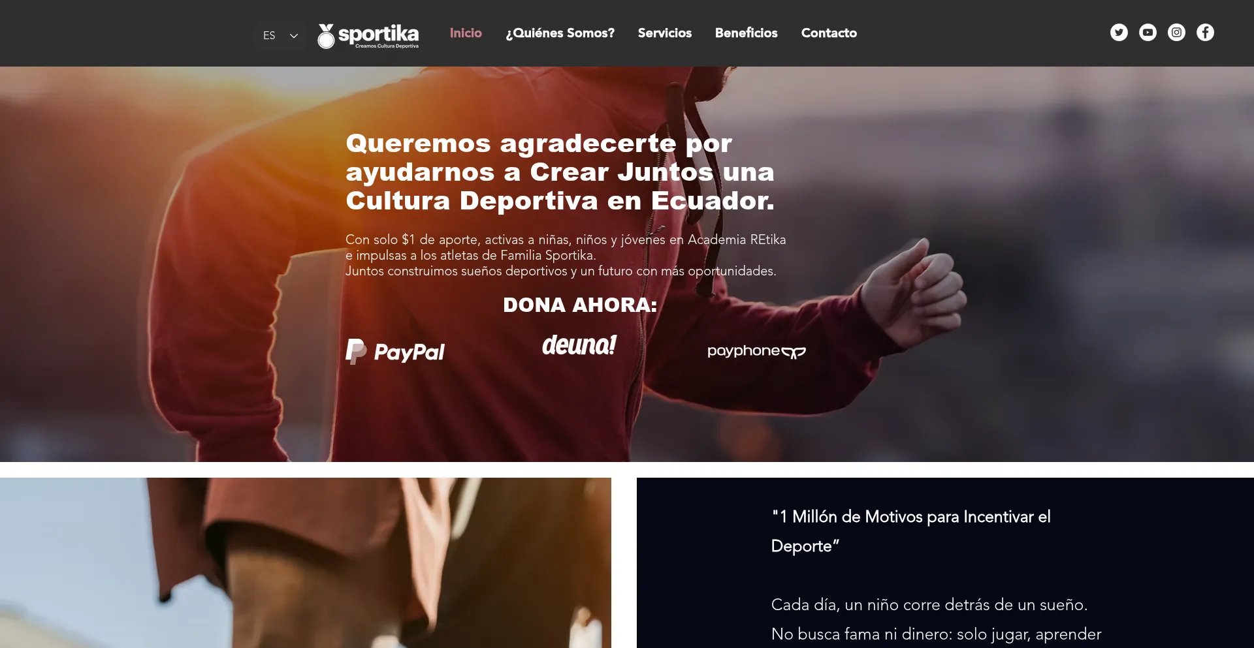The height and width of the screenshot is (648, 1254).
Task: Click the hero headline about Cultura Deportiva
Action: tap(560, 172)
